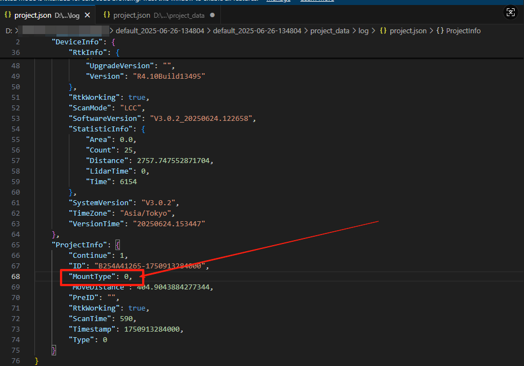Image resolution: width=524 pixels, height=366 pixels.
Task: Select line number 54 in gutter
Action: (x=16, y=129)
